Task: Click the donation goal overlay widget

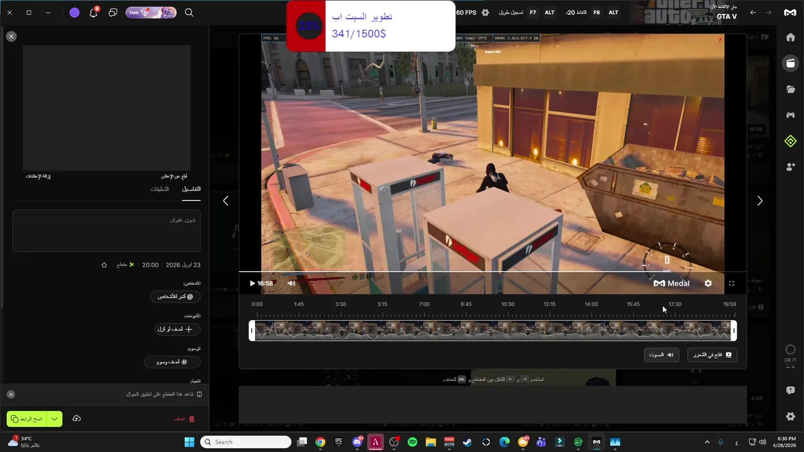Action: [x=371, y=26]
